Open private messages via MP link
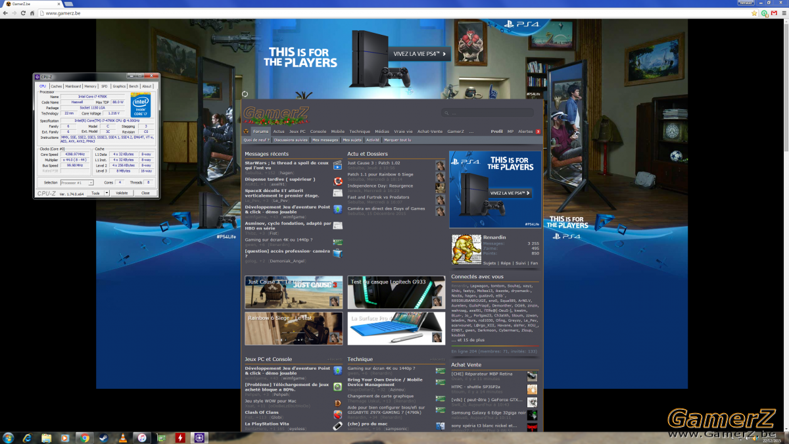Viewport: 789px width, 444px height. click(x=510, y=132)
